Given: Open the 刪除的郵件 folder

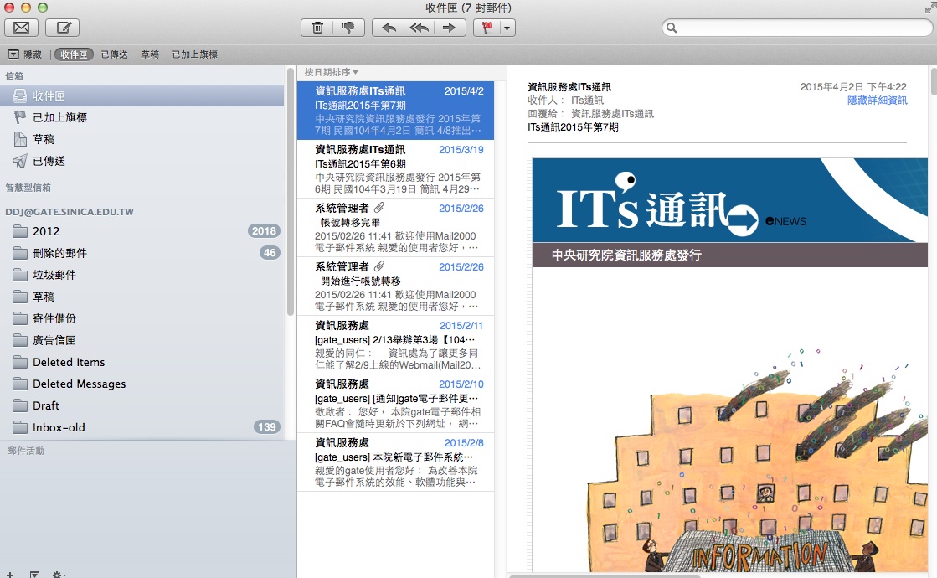Looking at the screenshot, I should (x=142, y=253).
